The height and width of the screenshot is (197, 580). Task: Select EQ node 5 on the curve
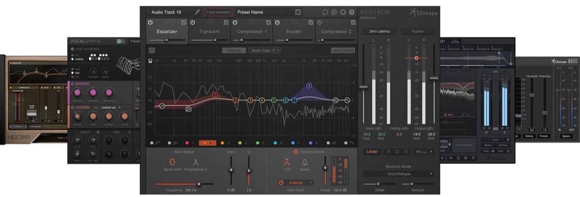[x=274, y=100]
